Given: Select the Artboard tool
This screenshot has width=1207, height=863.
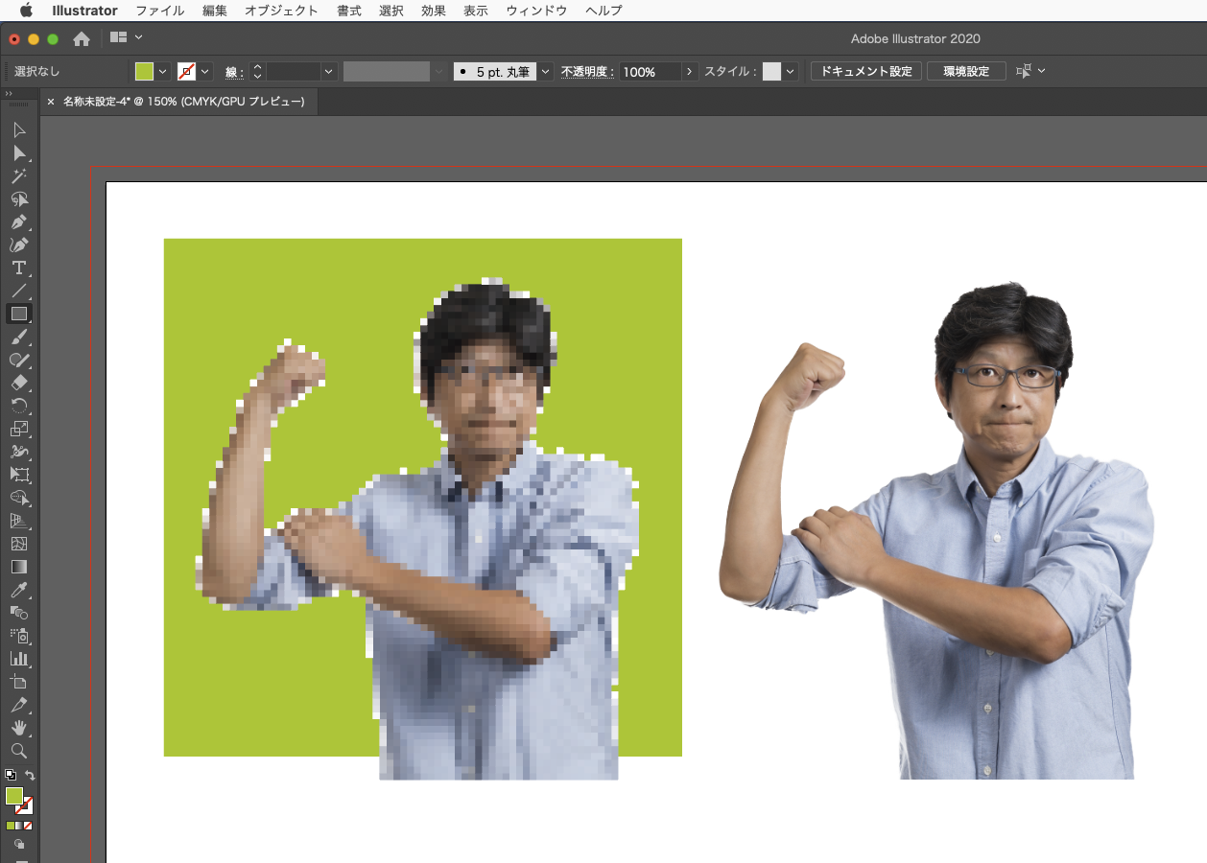Looking at the screenshot, I should coord(19,682).
